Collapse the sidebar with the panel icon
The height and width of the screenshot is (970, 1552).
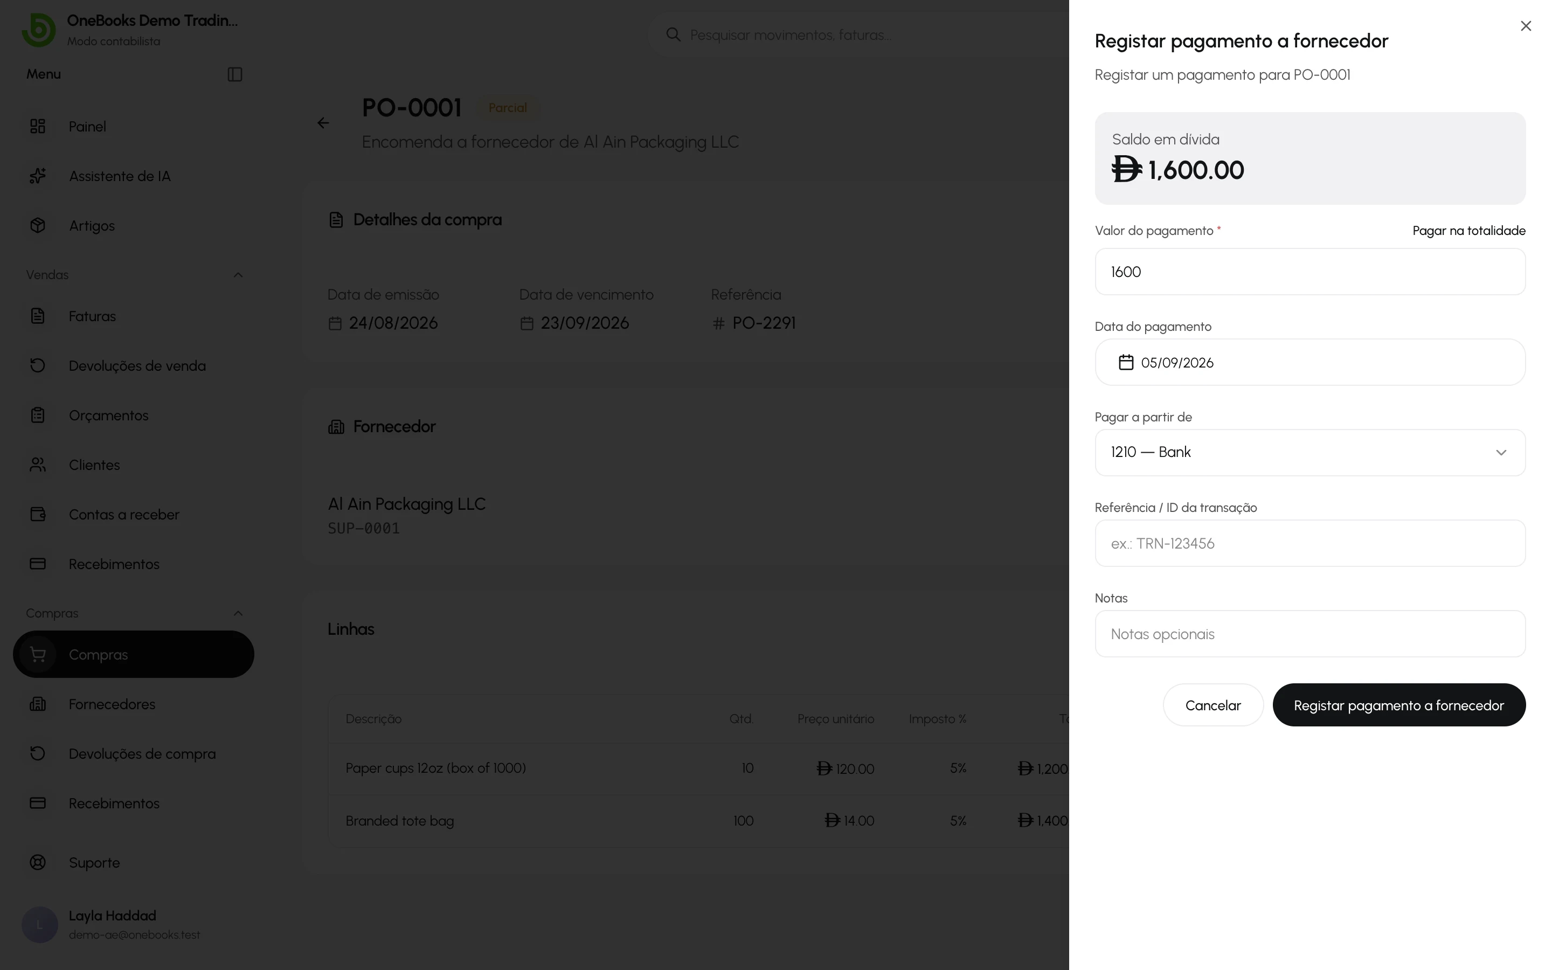tap(235, 74)
